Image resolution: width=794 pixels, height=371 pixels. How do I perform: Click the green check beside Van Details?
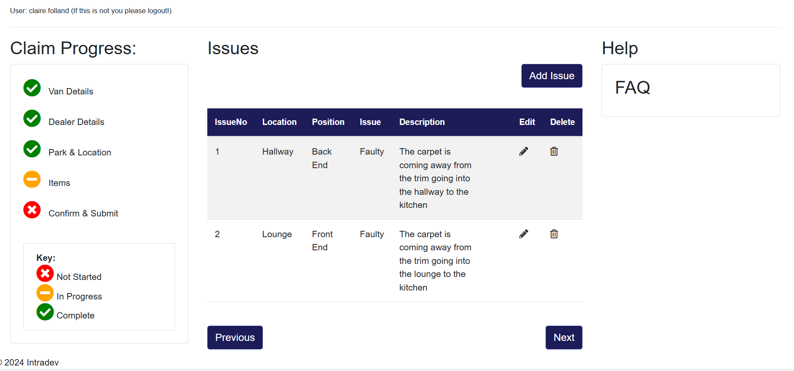[32, 88]
